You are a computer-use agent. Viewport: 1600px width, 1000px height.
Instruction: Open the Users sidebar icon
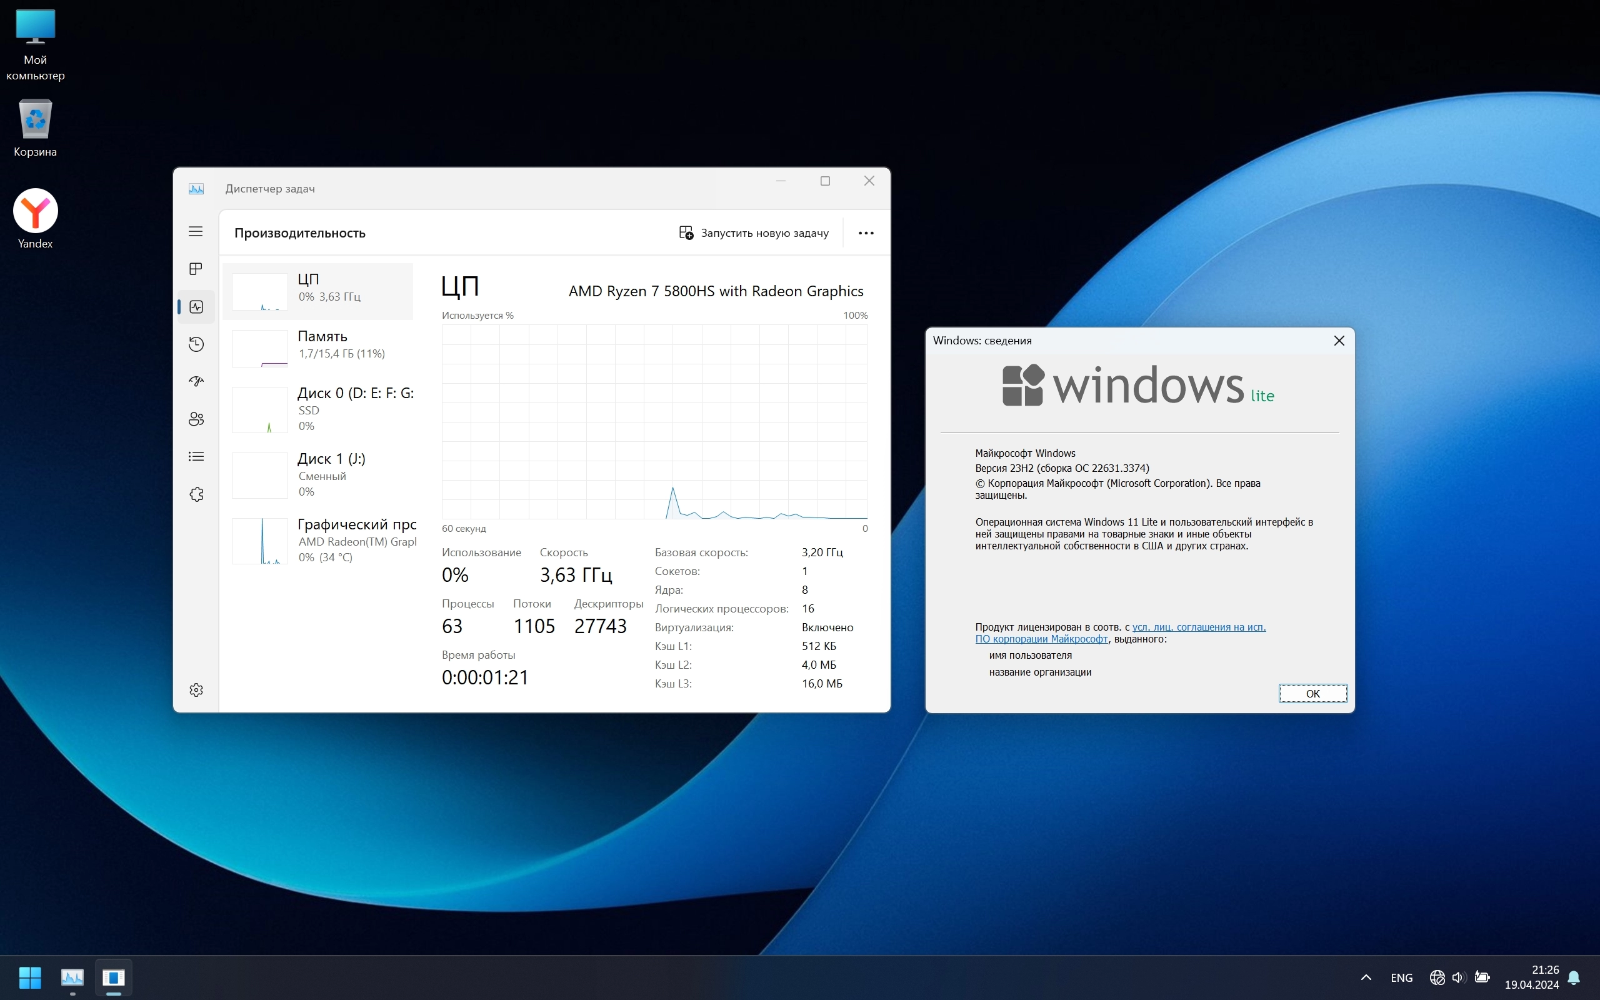(196, 419)
